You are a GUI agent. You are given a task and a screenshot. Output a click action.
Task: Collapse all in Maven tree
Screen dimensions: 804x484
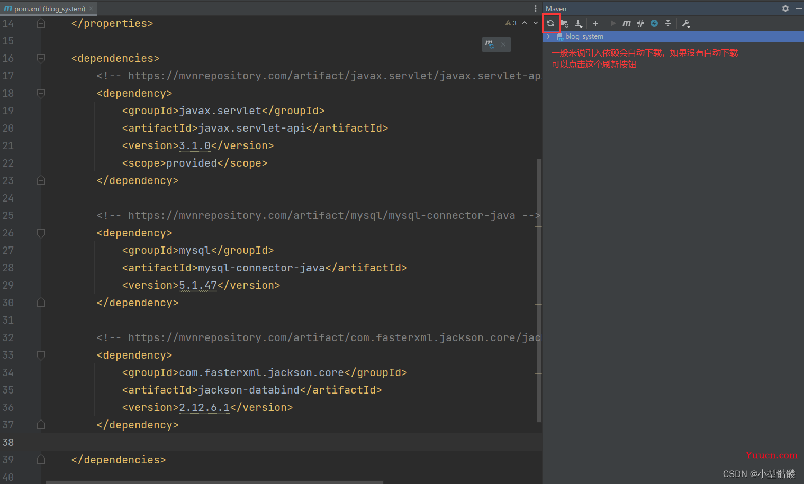(668, 23)
